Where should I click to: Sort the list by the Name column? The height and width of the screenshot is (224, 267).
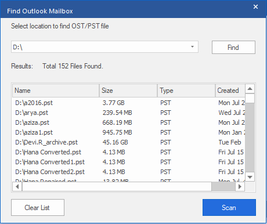[x=56, y=91]
